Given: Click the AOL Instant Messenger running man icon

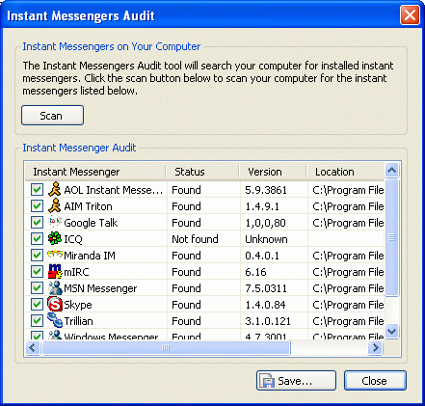Looking at the screenshot, I should coord(54,189).
